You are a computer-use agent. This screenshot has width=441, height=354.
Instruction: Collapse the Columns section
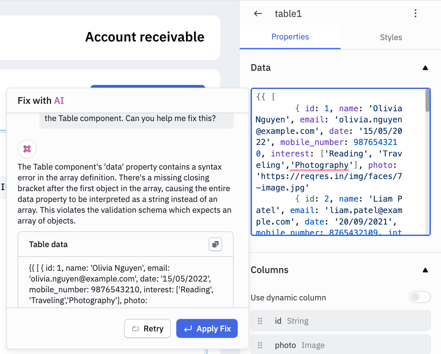(425, 270)
